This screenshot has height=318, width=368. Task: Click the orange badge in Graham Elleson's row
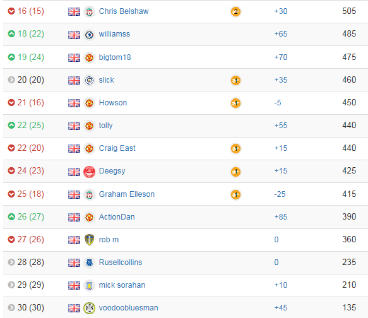click(x=235, y=194)
